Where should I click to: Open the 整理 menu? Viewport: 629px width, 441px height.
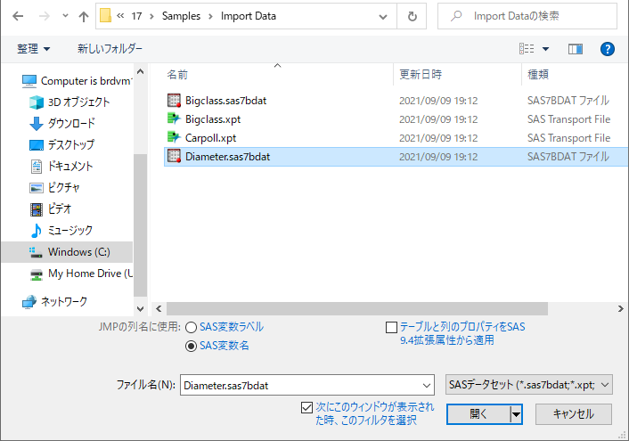coord(33,49)
